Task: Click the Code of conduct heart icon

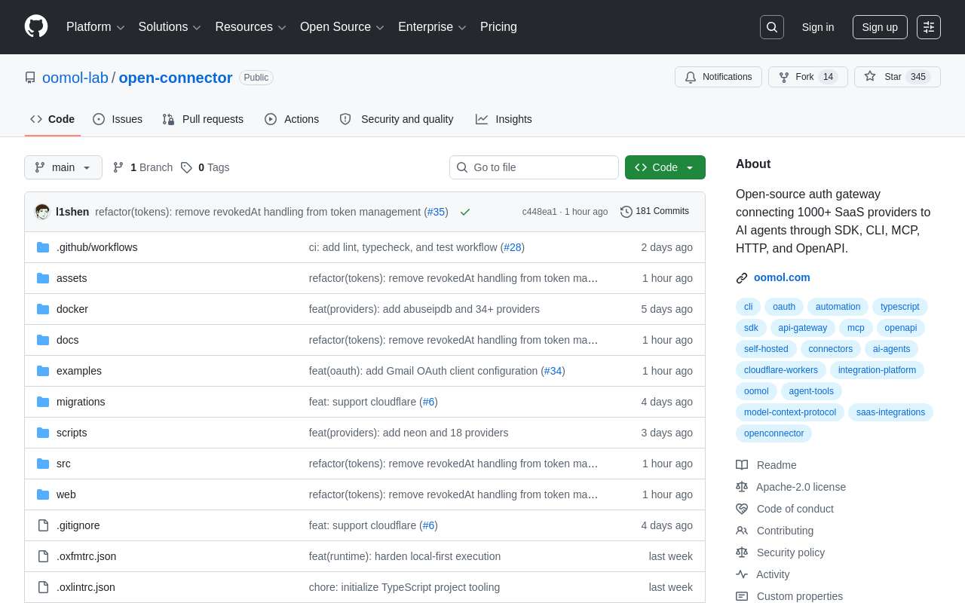Action: 742,509
